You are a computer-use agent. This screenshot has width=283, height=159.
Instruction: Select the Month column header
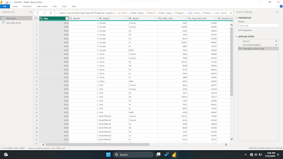[x=84, y=18]
